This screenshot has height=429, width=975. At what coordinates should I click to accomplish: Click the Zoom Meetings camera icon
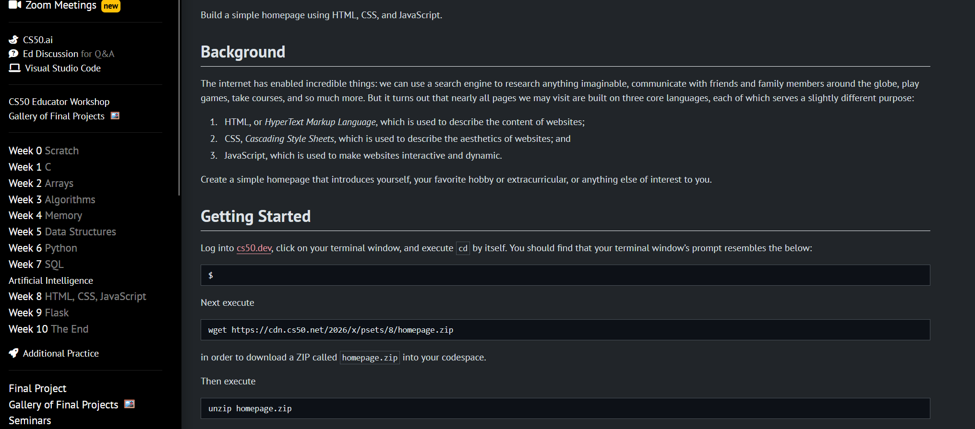[x=15, y=5]
